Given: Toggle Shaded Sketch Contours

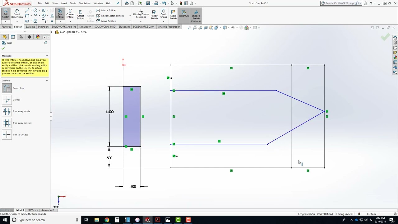Looking at the screenshot, I should (x=196, y=16).
